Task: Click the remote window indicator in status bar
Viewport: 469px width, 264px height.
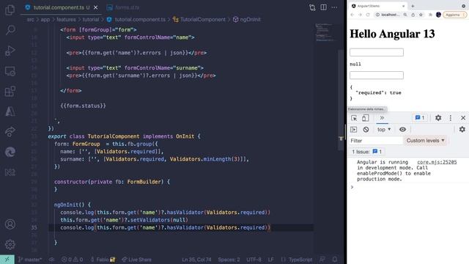Action: 7,259
